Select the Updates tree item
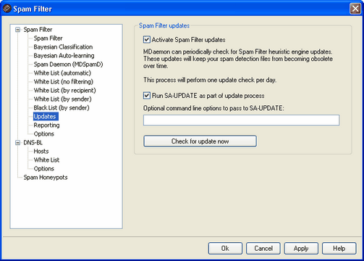The width and height of the screenshot is (364, 261). pyautogui.click(x=45, y=117)
